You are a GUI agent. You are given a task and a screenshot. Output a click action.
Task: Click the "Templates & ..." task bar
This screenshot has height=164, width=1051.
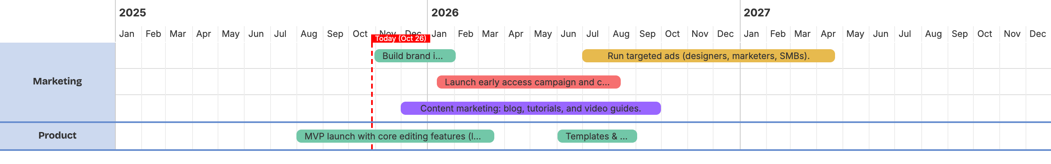click(597, 136)
